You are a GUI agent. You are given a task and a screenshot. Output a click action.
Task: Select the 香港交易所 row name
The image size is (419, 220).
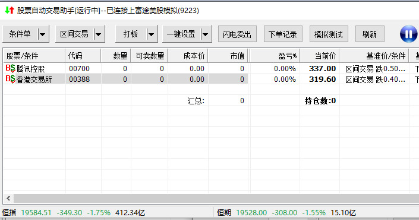pos(34,79)
